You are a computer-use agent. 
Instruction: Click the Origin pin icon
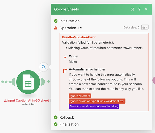pos(65,58)
